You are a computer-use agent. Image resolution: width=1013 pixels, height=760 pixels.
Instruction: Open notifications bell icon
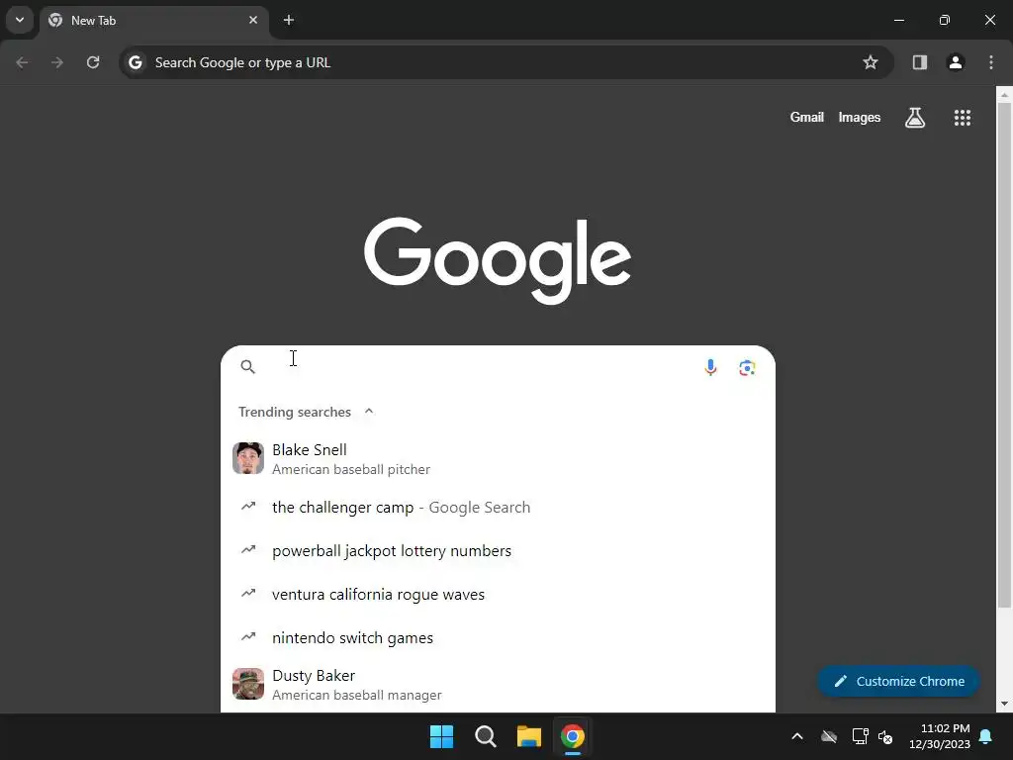[x=986, y=736]
